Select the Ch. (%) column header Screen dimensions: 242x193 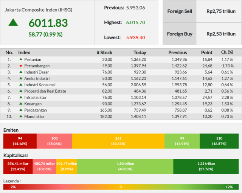[227, 52]
